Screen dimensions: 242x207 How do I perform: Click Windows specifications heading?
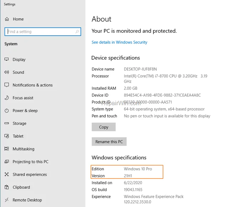click(119, 157)
